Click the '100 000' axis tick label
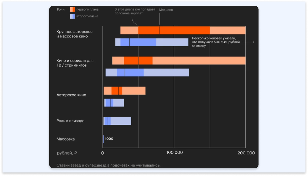 point(174,153)
